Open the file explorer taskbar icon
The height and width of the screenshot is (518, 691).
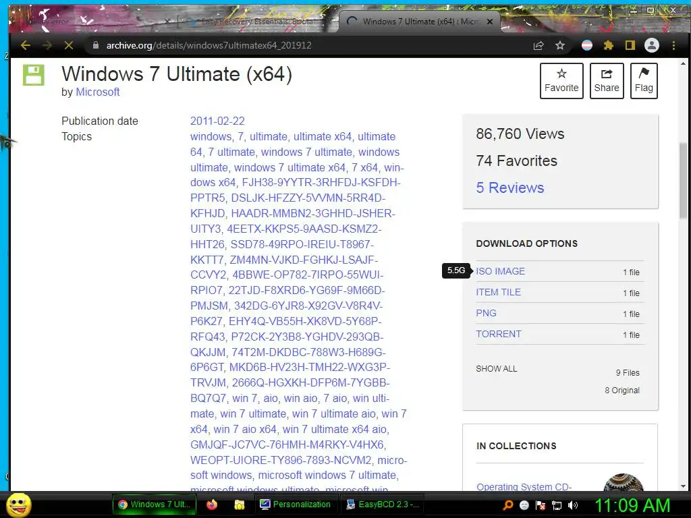tap(240, 505)
